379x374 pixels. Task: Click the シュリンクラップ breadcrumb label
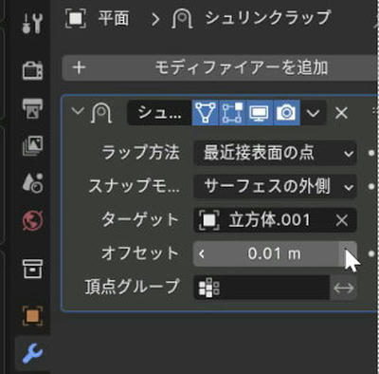coord(268,18)
